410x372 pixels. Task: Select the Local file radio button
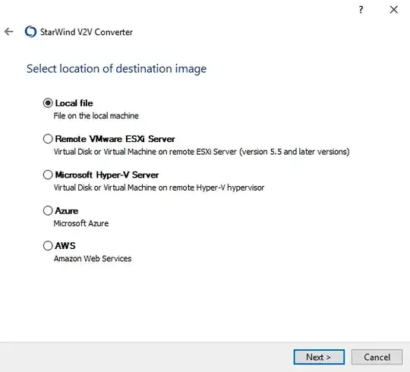pyautogui.click(x=48, y=103)
